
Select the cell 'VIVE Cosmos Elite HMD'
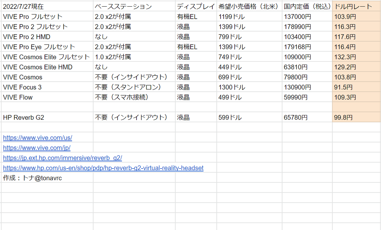(x=47, y=67)
